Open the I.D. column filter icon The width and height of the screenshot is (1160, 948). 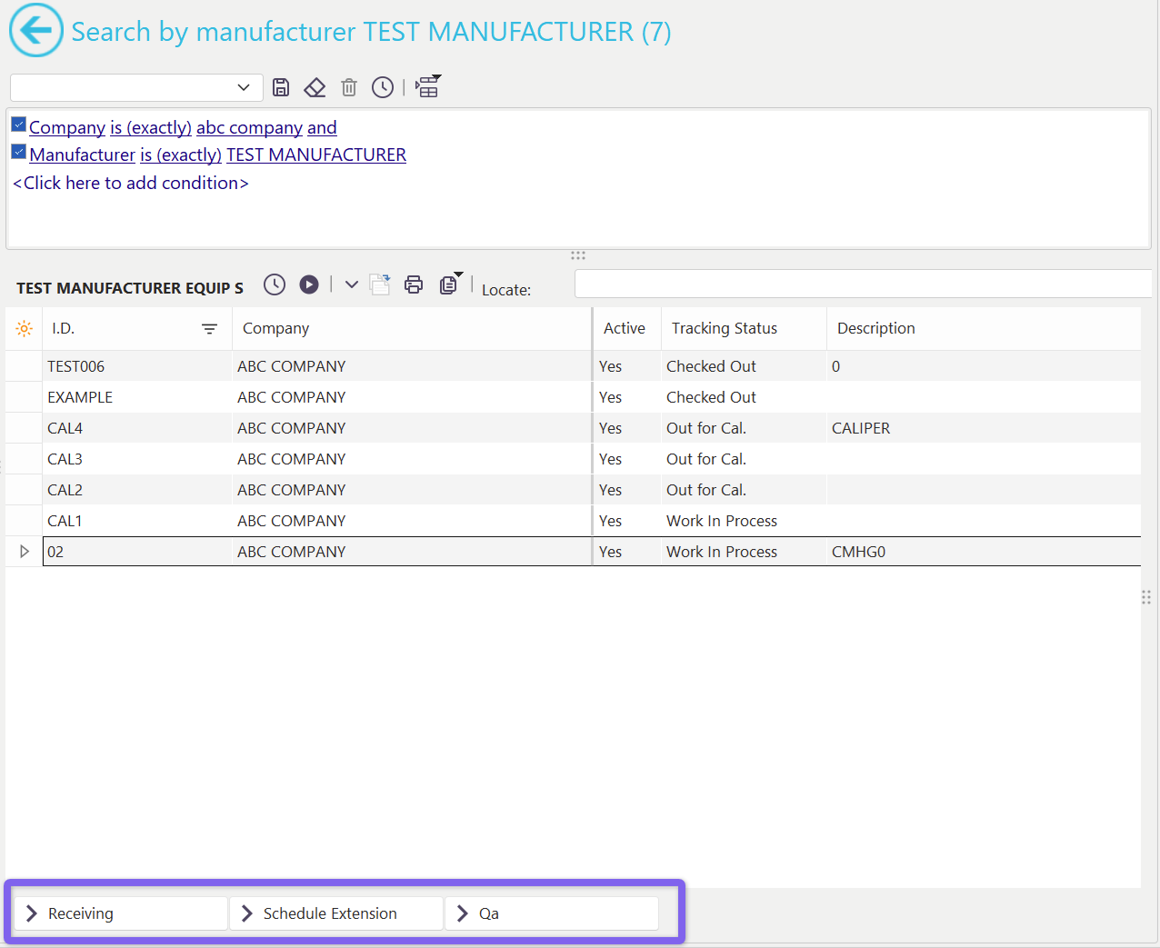pyautogui.click(x=209, y=329)
